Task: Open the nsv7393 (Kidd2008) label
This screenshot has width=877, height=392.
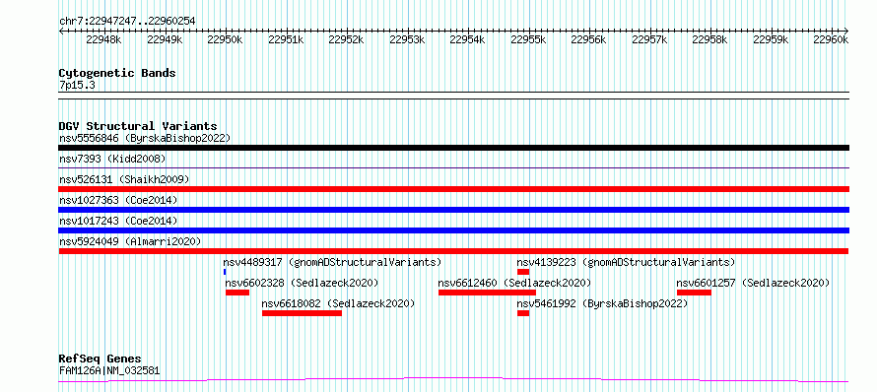Action: pos(112,159)
